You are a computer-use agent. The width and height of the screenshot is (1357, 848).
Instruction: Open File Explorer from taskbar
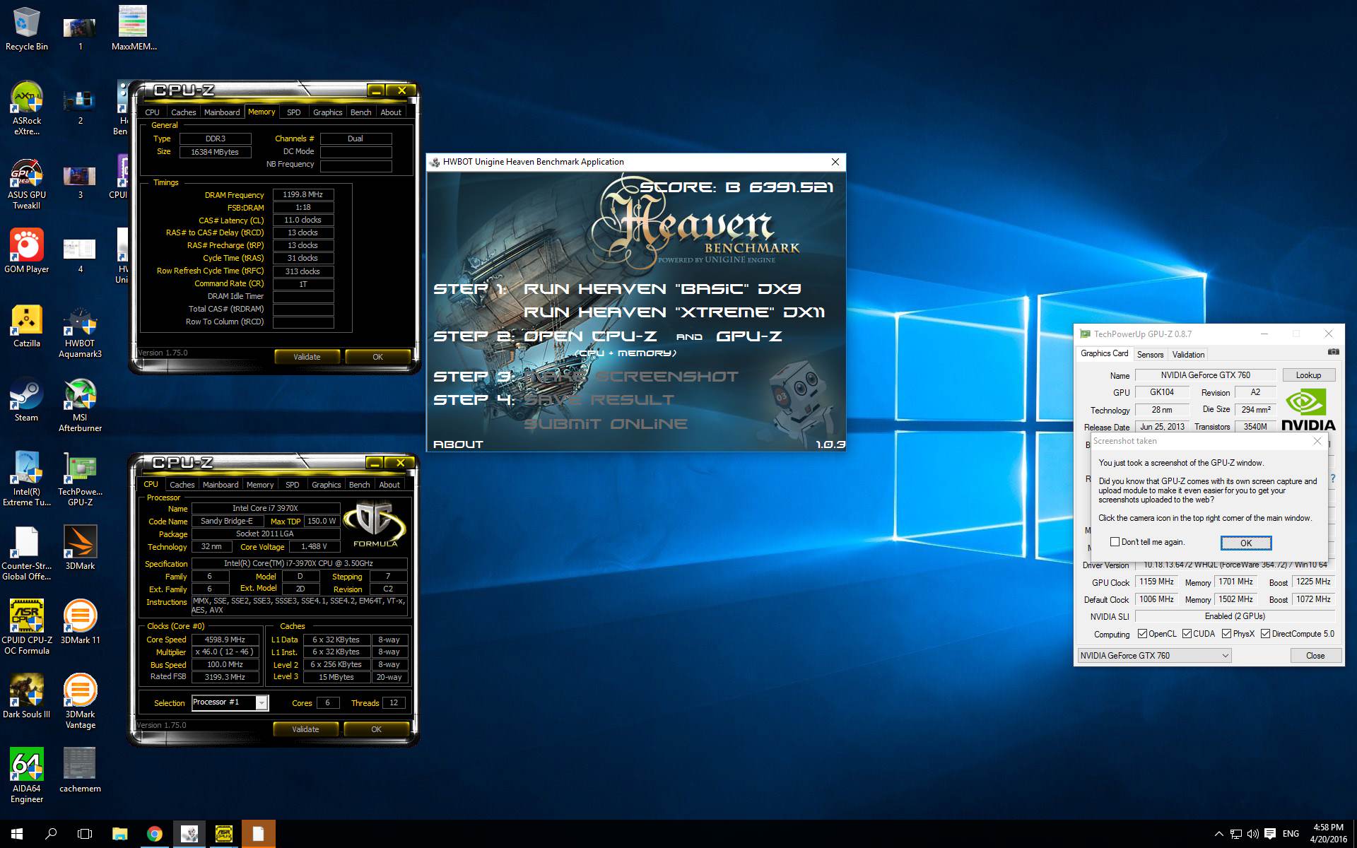(119, 834)
